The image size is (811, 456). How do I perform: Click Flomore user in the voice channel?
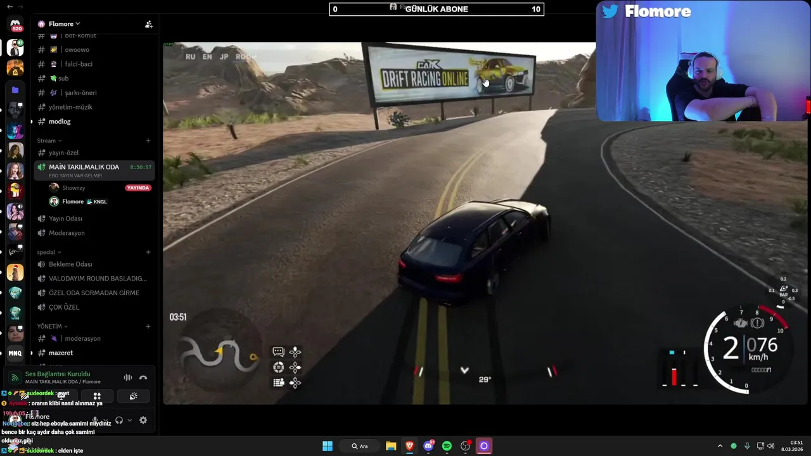(73, 201)
